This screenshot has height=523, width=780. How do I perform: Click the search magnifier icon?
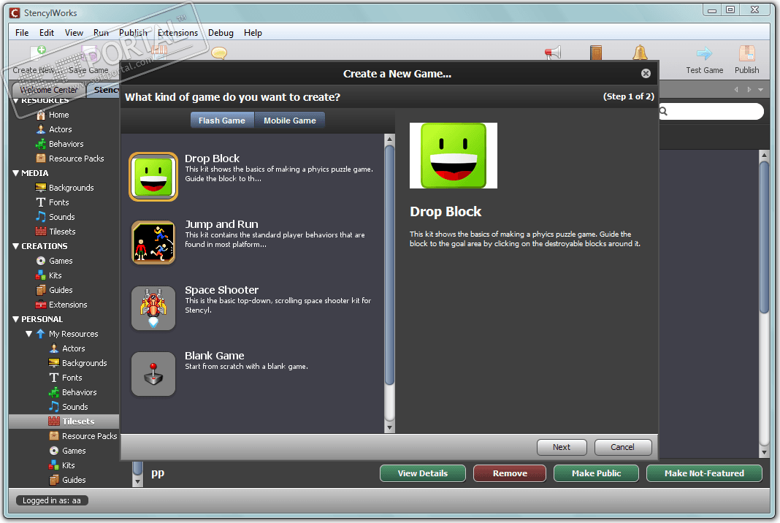664,112
